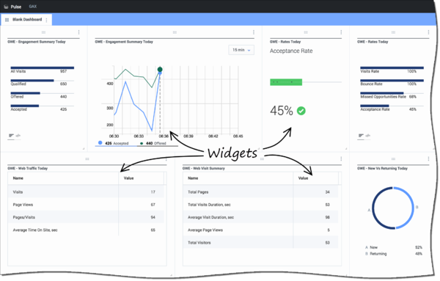This screenshot has width=440, height=281.
Task: Open the 15 min interval dropdown
Action: pyautogui.click(x=241, y=50)
